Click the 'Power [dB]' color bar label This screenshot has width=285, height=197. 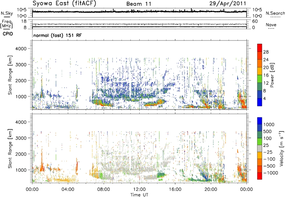coord(272,75)
